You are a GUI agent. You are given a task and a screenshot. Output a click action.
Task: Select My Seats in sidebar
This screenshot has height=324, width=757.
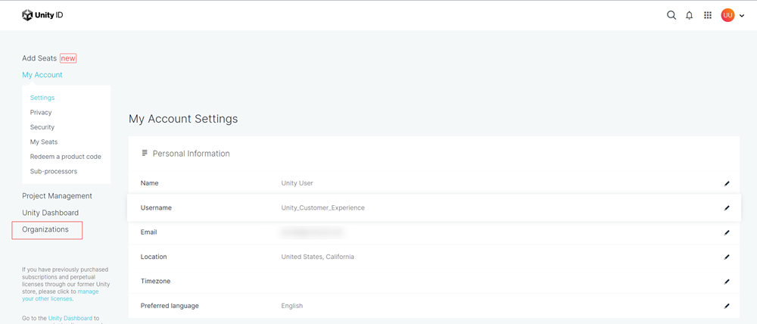click(x=44, y=142)
